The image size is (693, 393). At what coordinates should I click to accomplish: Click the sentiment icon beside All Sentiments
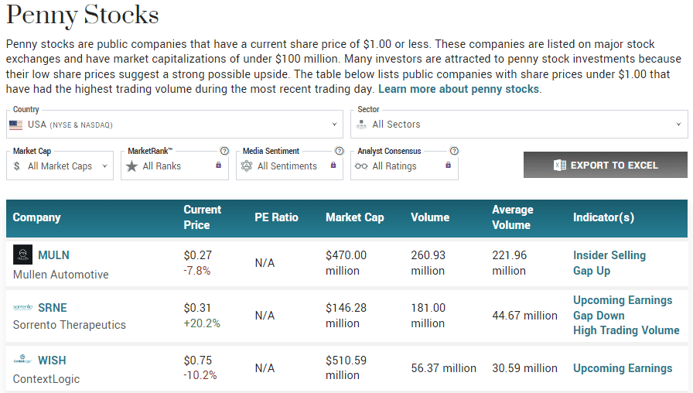(x=247, y=166)
